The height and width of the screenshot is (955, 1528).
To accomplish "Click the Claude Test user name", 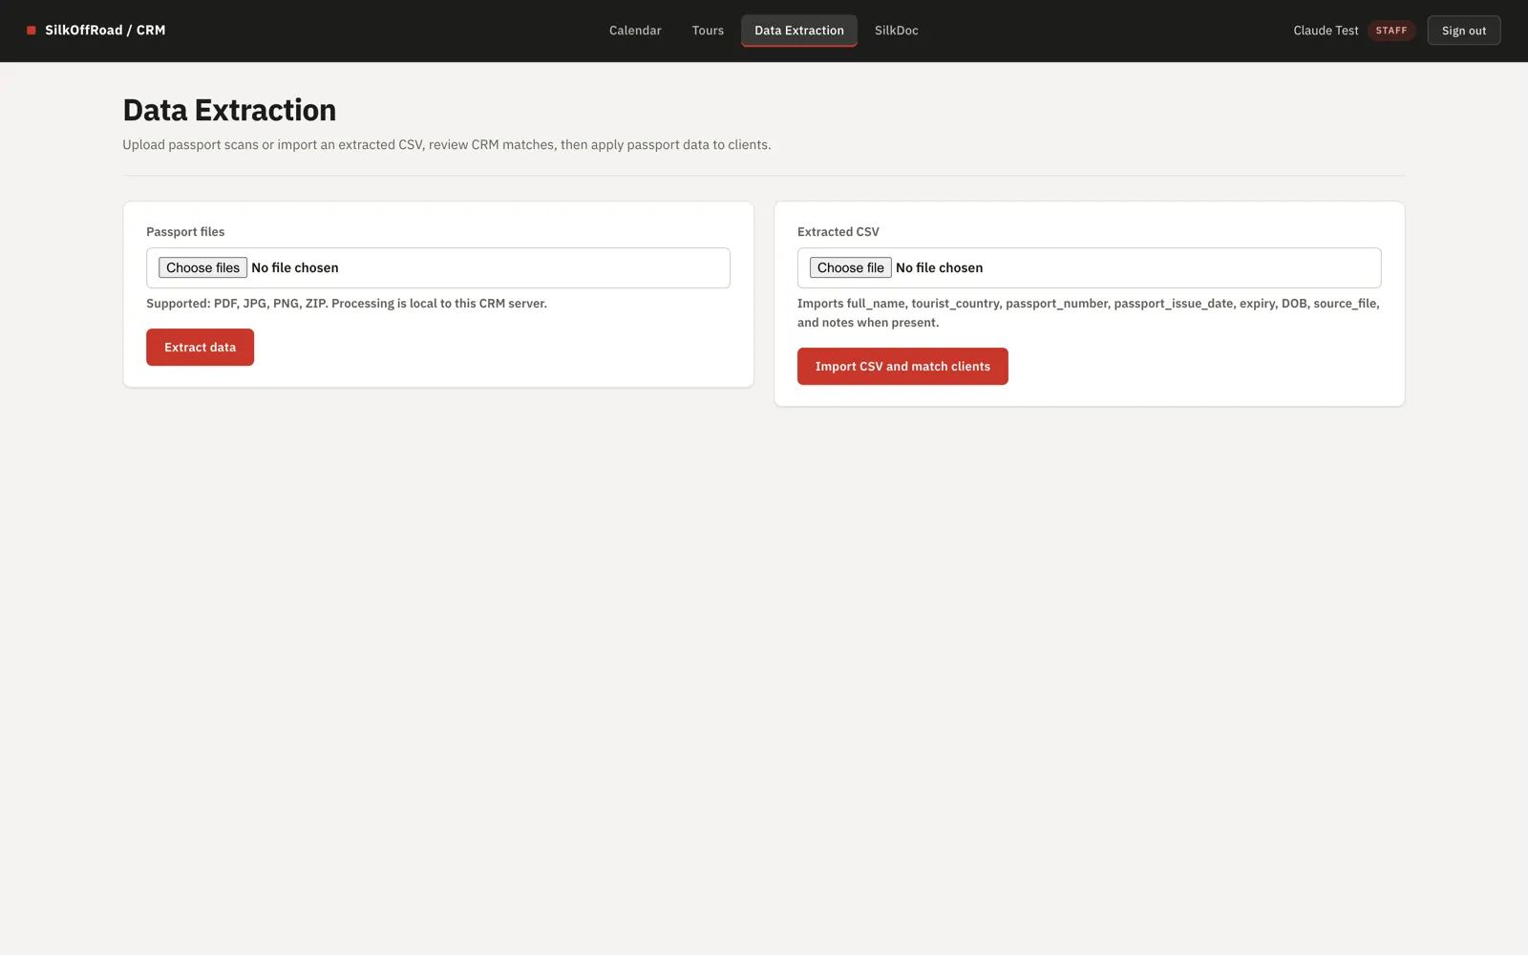I will tap(1326, 31).
